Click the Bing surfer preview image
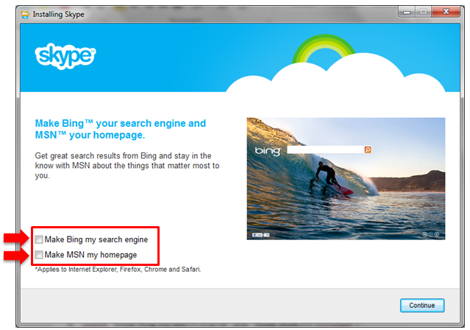 pos(346,179)
